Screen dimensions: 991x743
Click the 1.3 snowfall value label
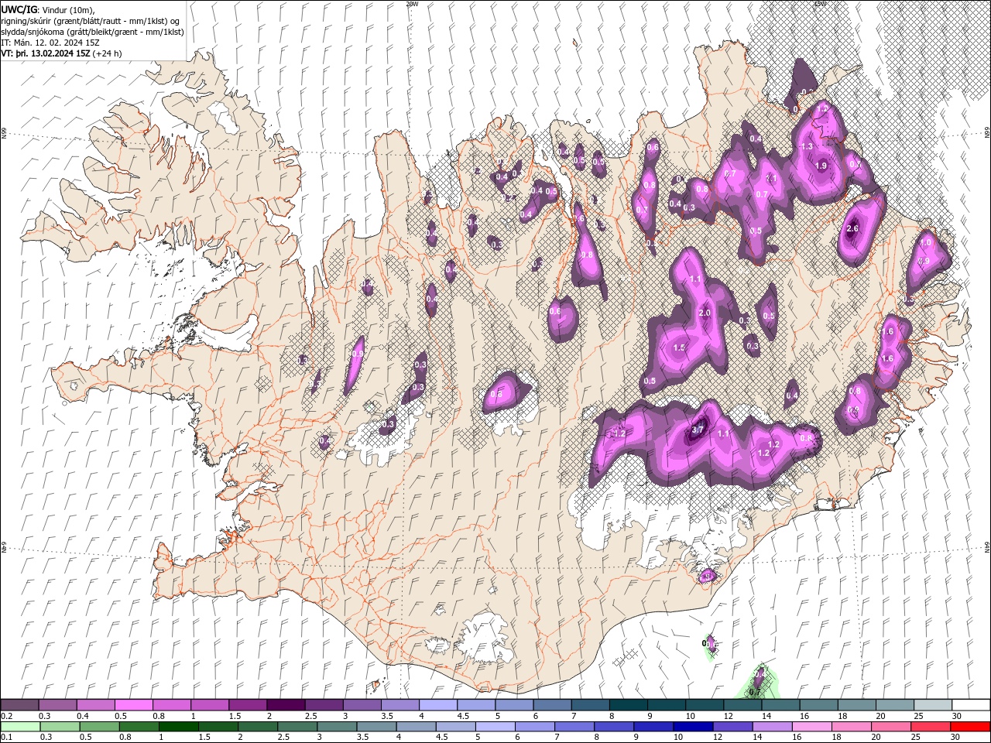[807, 146]
